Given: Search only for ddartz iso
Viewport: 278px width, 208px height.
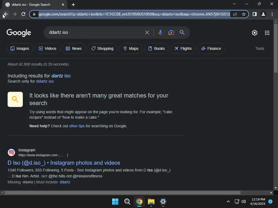Looking at the screenshot, I should (x=45, y=81).
